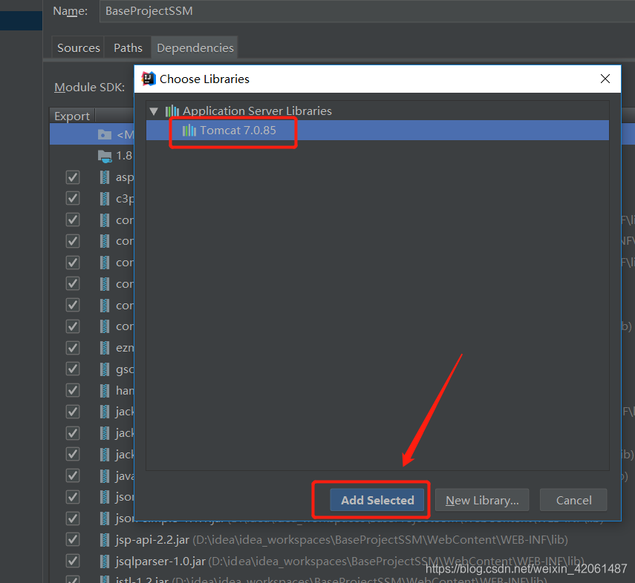Click the Module SDK label

(90, 87)
